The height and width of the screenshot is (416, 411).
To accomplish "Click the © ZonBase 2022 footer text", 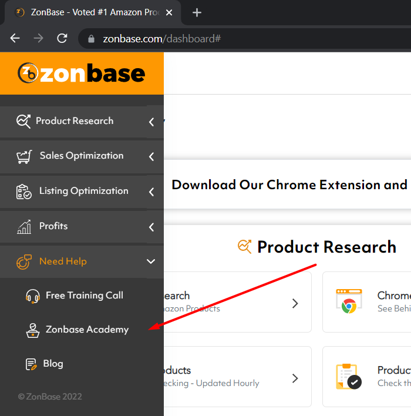I will (50, 397).
